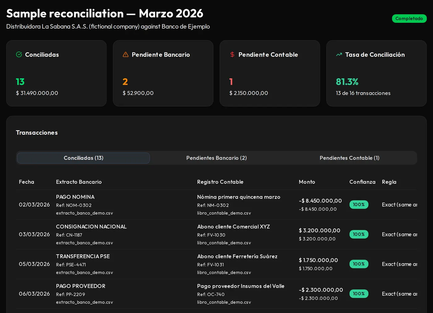Viewport: 433px width, 313px height.
Task: Click Abono cliente Ferretería Suárez entry
Action: click(237, 257)
